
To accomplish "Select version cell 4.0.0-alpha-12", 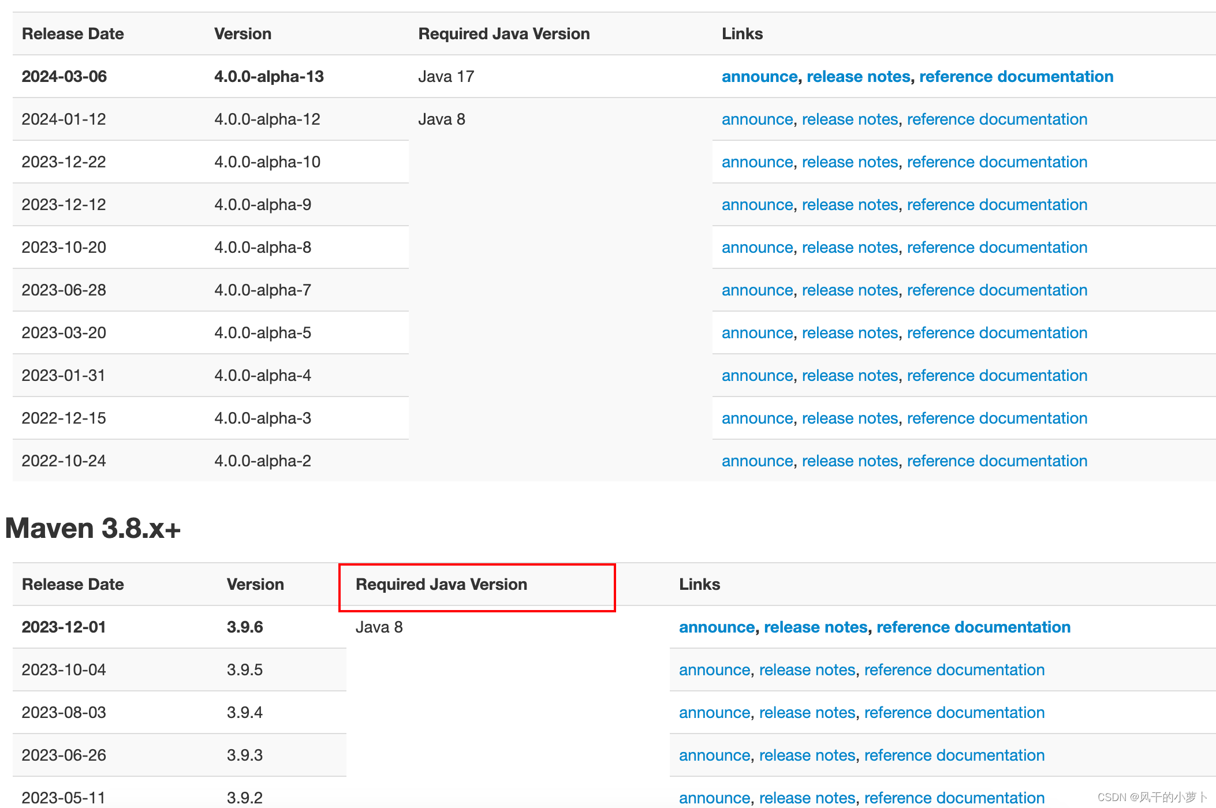I will coord(267,119).
